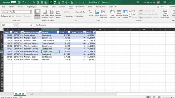This screenshot has width=175, height=98.
Task: Expand the Undo history dropdown arrow
Action: pyautogui.click(x=25, y=2)
